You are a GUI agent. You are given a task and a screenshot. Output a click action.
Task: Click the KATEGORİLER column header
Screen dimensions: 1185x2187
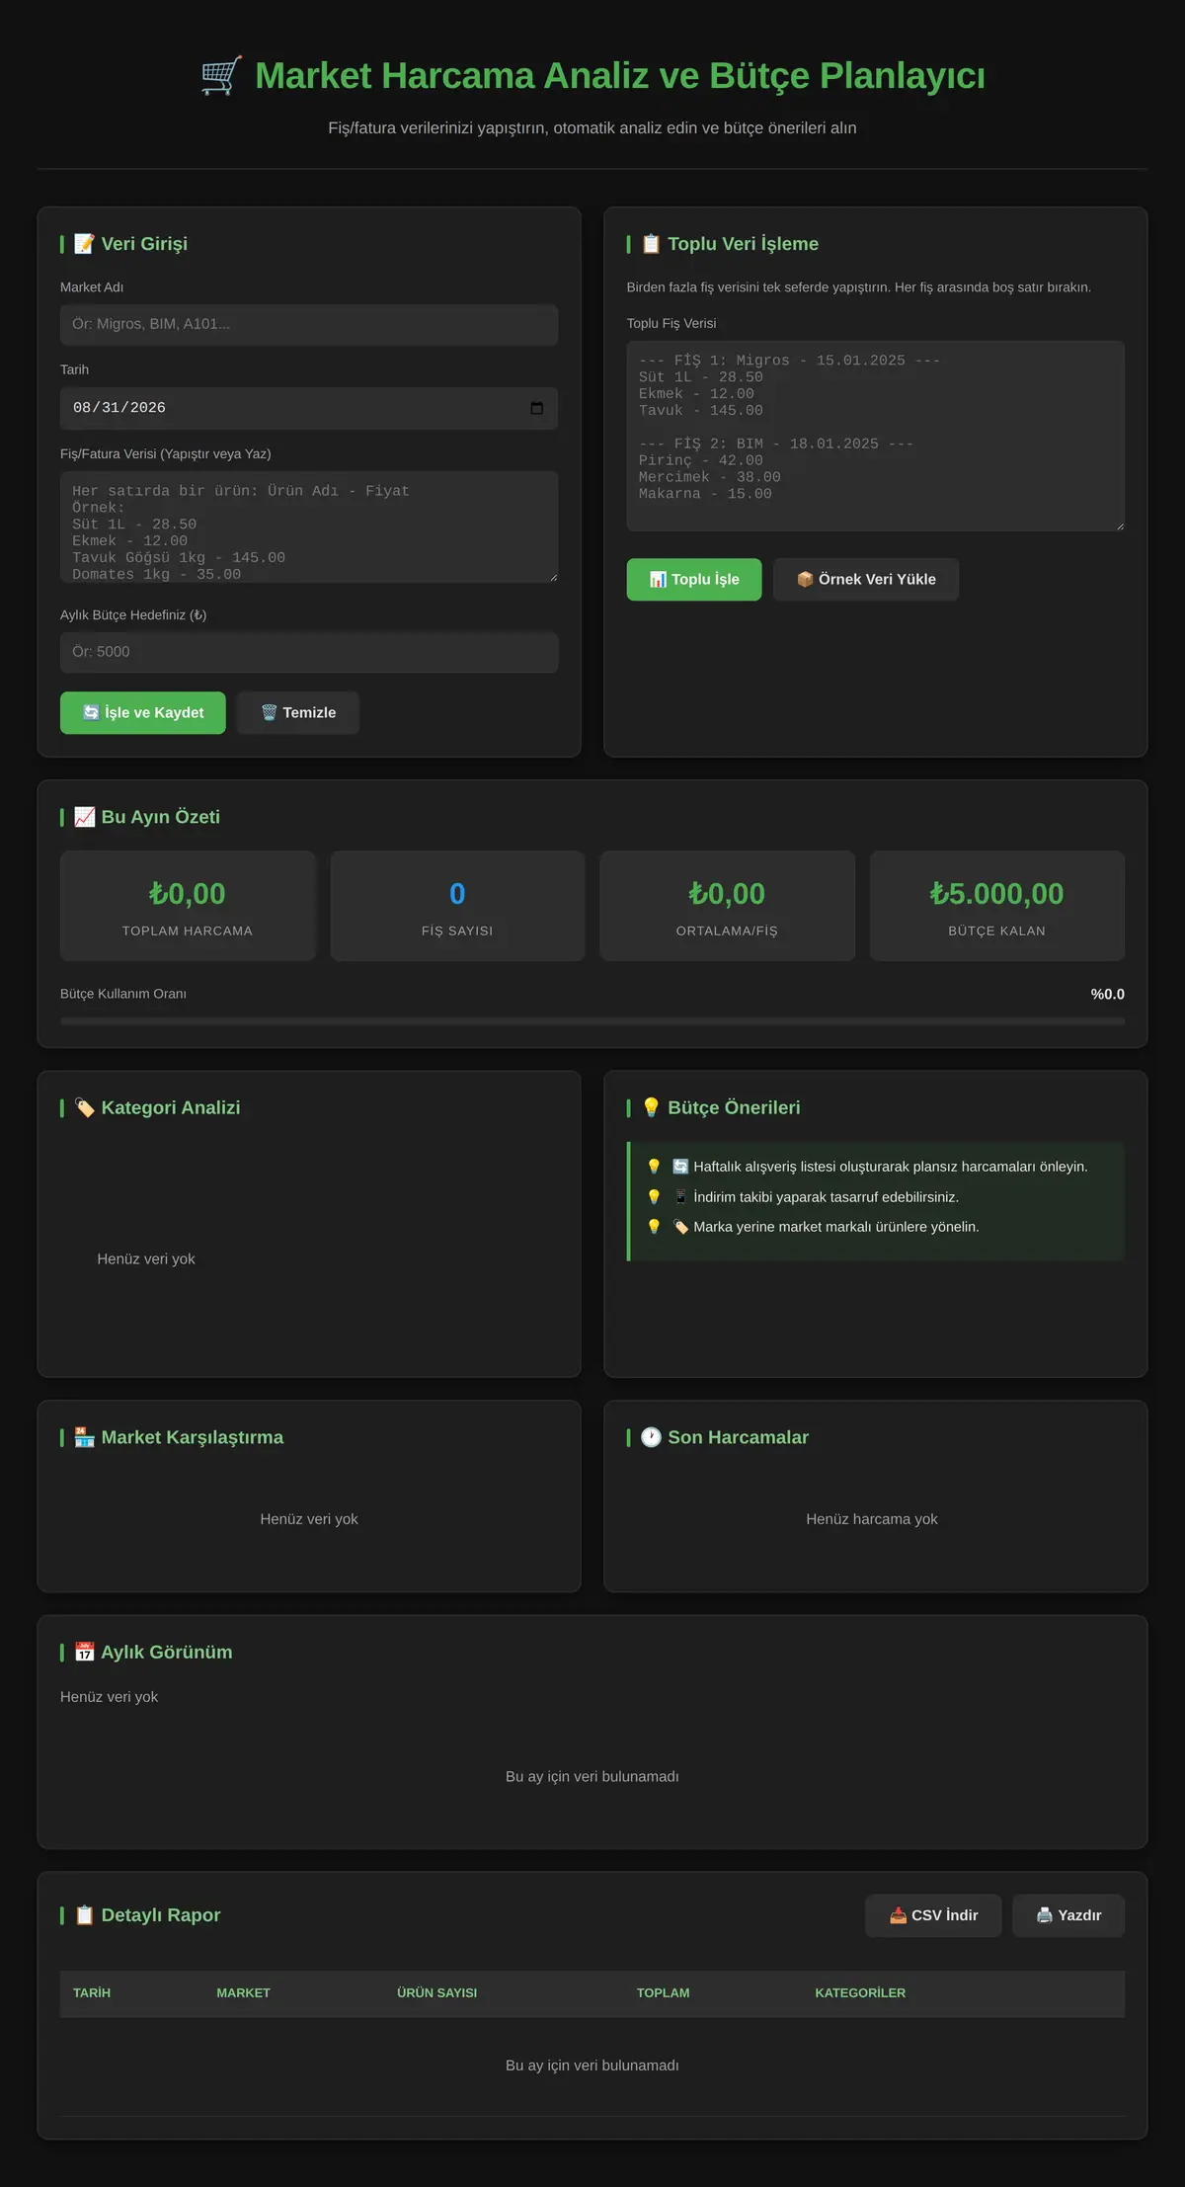860,1993
